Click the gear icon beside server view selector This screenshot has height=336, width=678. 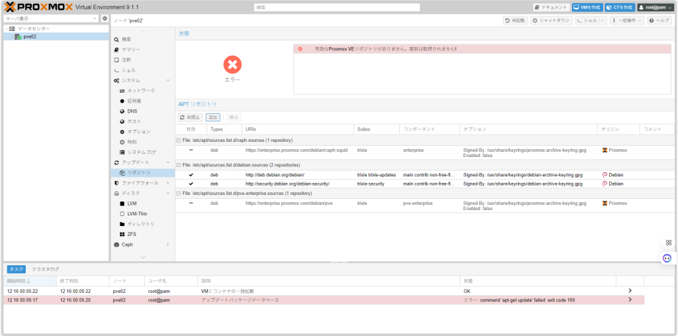tap(104, 19)
